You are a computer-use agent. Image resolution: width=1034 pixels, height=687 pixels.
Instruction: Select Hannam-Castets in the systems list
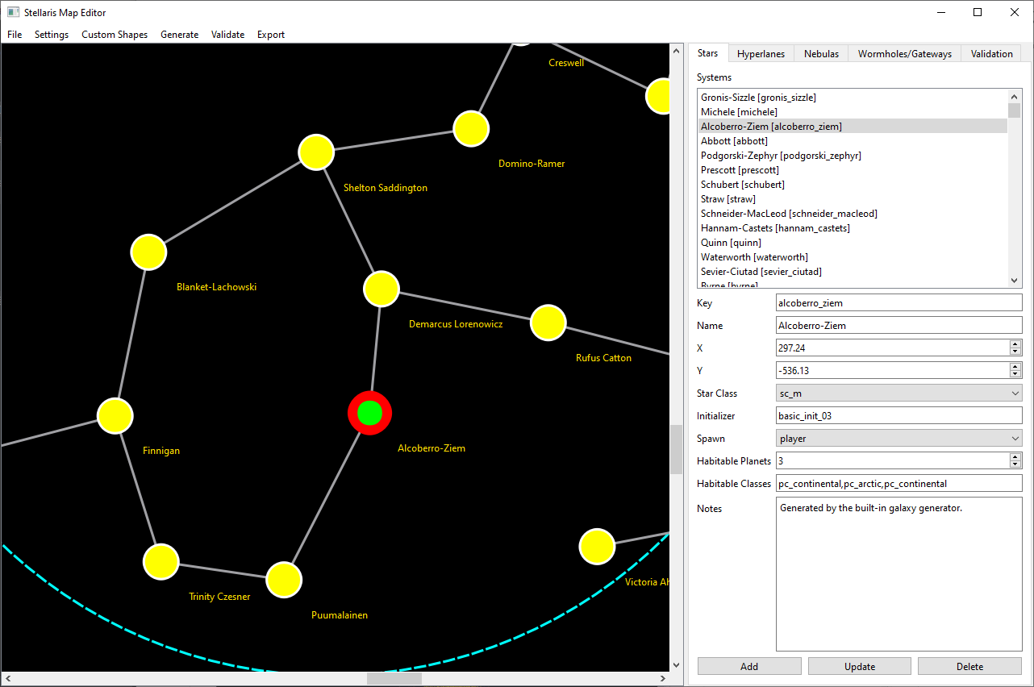click(x=853, y=227)
